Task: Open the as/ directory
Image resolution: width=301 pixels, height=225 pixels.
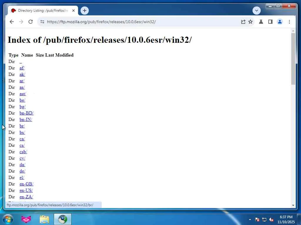Action: click(x=22, y=87)
